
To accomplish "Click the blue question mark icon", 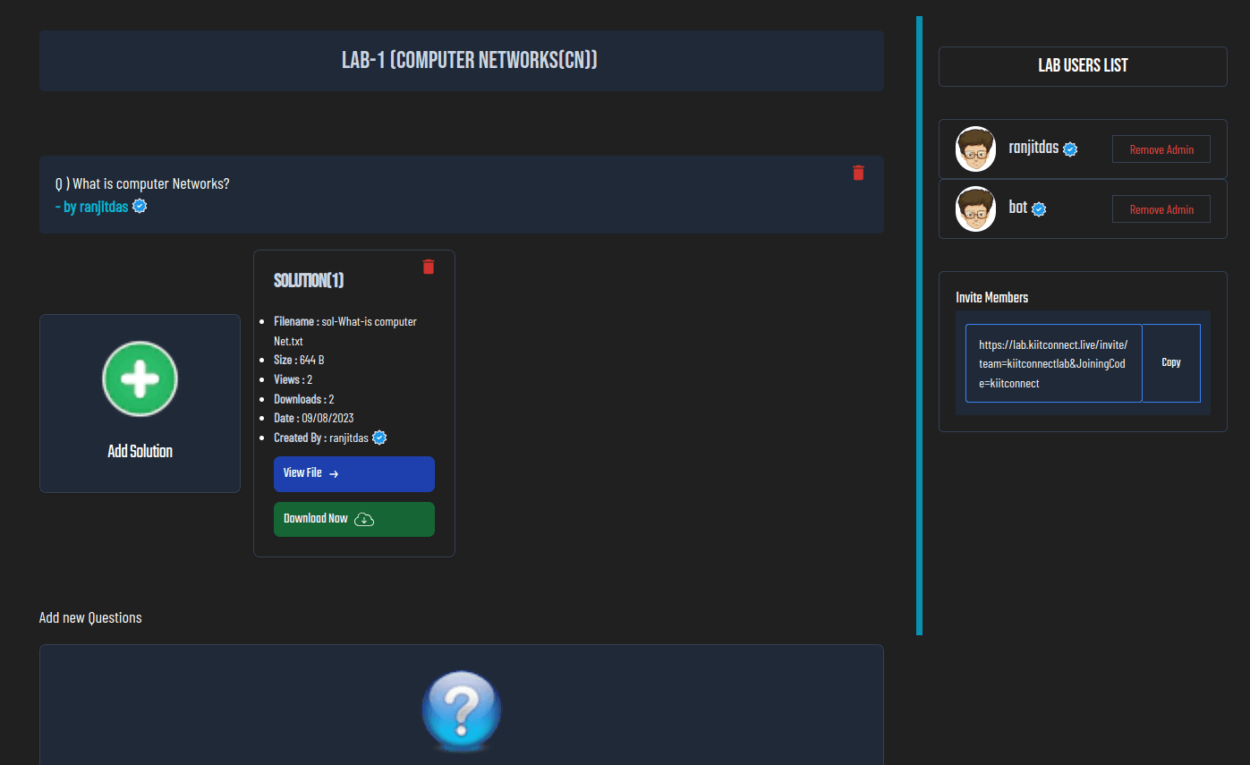I will coord(461,710).
